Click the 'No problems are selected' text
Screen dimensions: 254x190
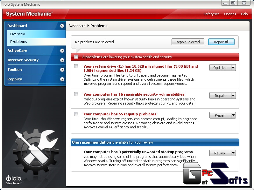pos(95,42)
